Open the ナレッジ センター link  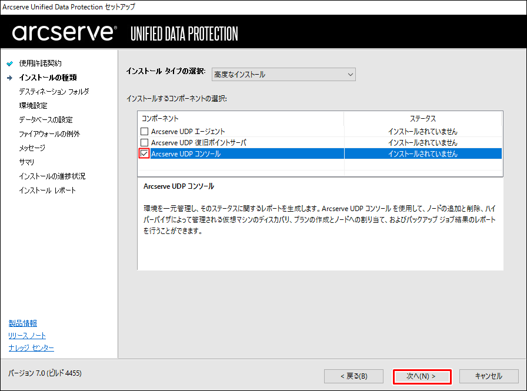(x=31, y=347)
